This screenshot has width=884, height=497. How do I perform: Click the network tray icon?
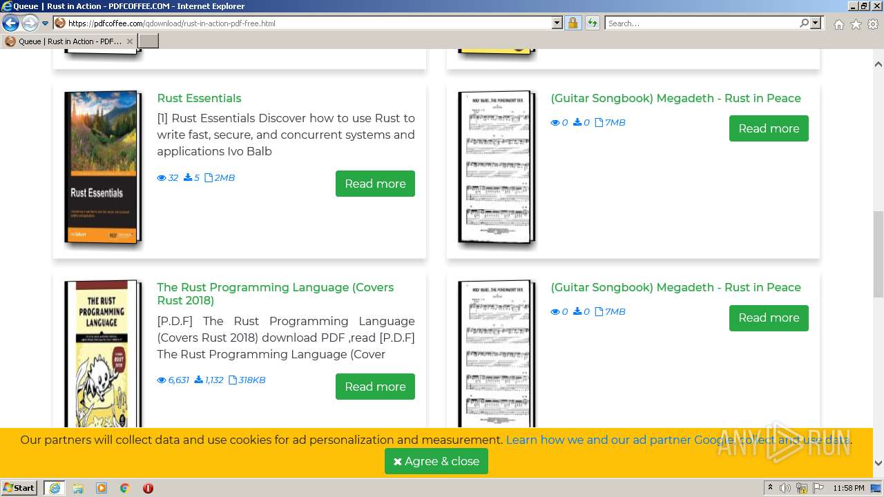802,488
